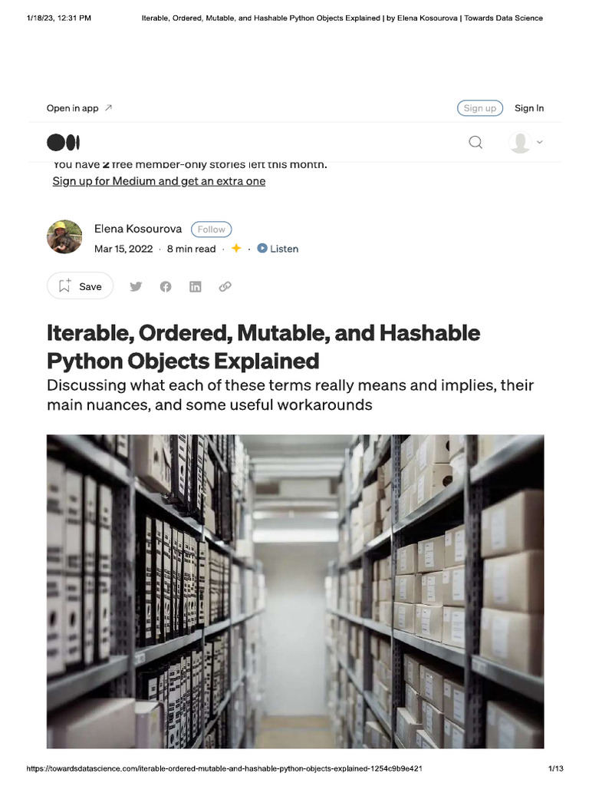Click the Medium logo icon
589x786 pixels.
63,143
